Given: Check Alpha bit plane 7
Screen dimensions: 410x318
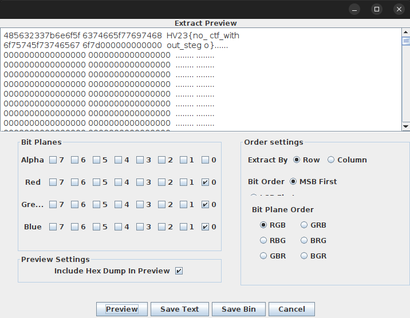Looking at the screenshot, I should click(x=53, y=160).
